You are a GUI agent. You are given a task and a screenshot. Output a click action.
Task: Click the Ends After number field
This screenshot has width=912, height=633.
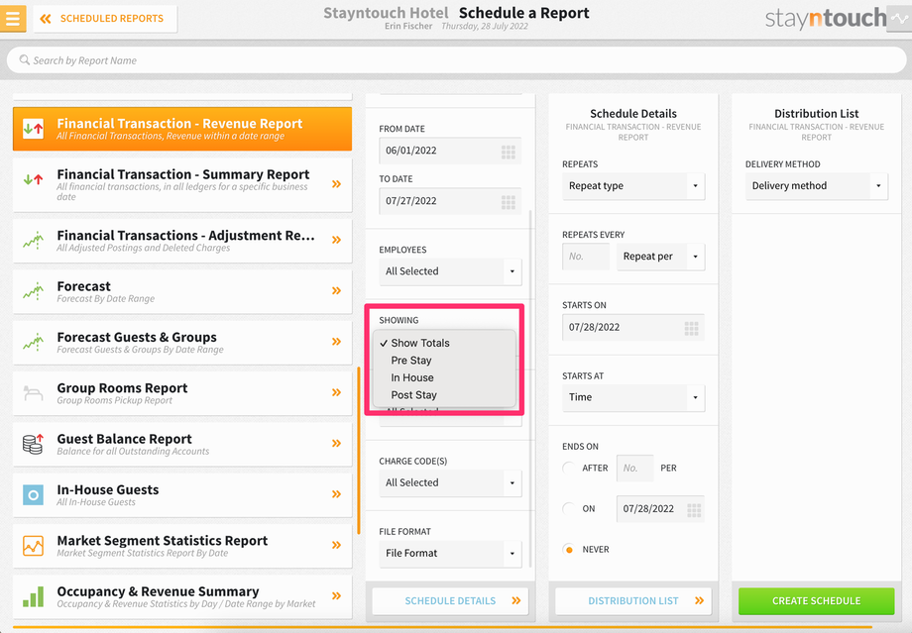click(635, 468)
